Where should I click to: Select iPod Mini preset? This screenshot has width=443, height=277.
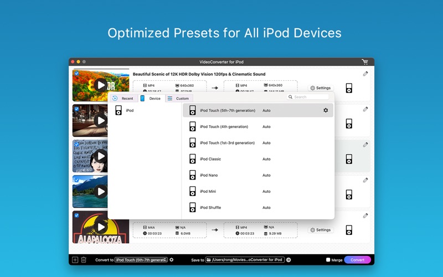(258, 191)
